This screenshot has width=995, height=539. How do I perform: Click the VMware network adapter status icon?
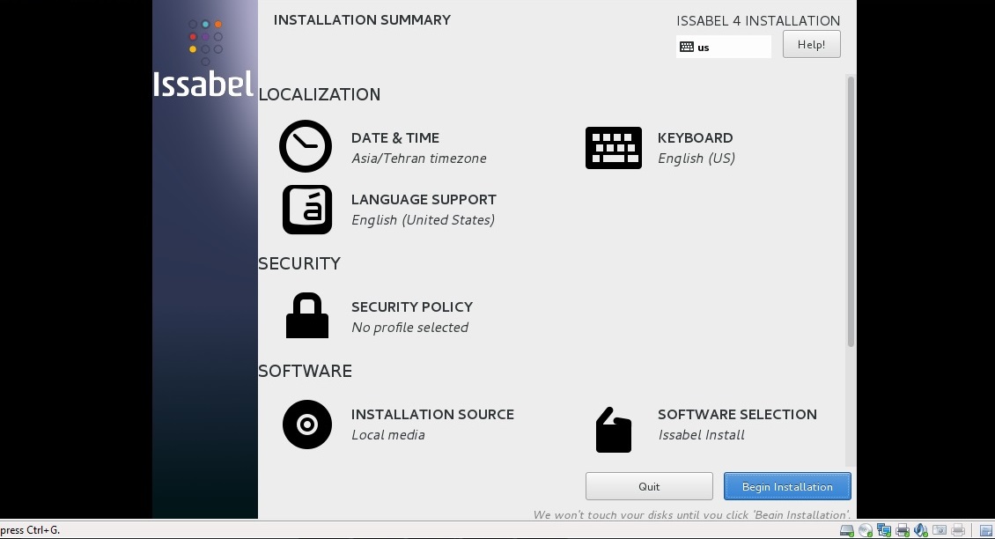(884, 530)
